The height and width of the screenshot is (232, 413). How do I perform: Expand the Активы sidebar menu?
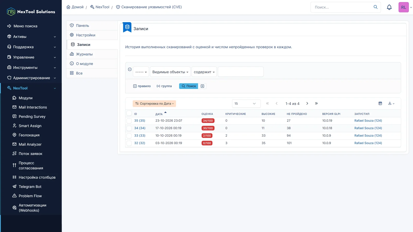tap(31, 37)
